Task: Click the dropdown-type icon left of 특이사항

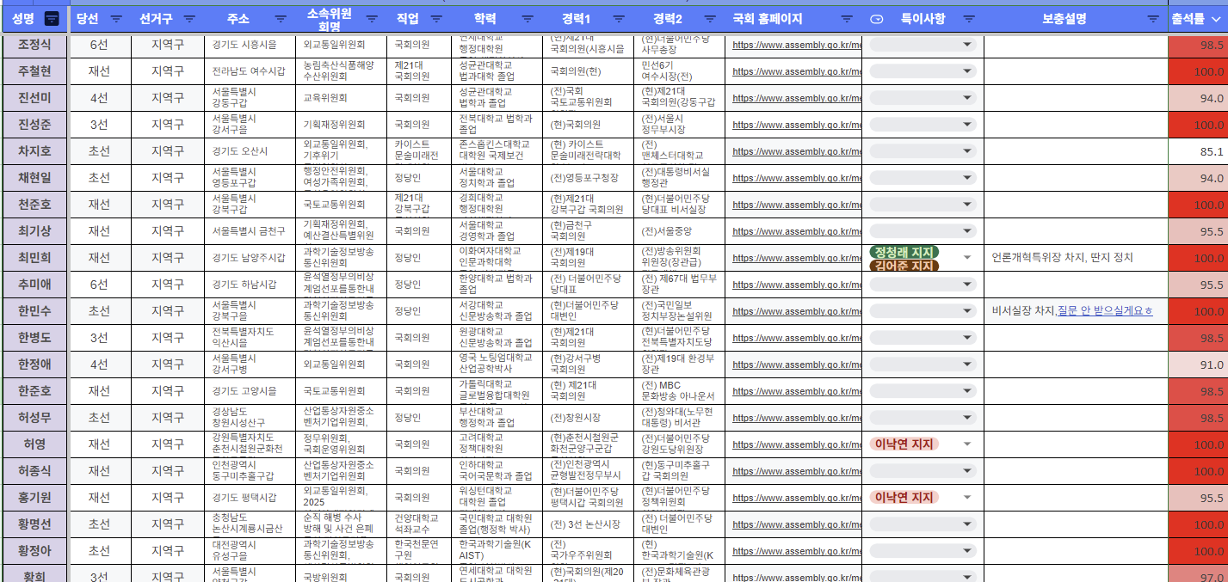Action: pyautogui.click(x=877, y=19)
